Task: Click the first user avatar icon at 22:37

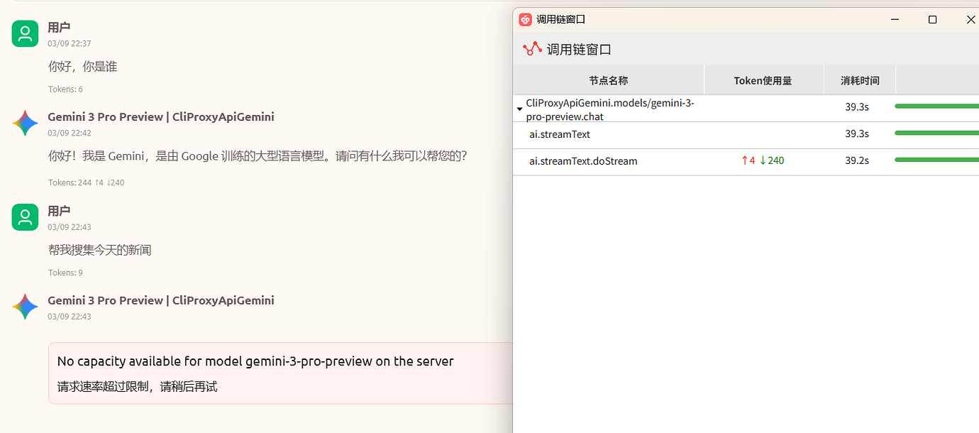Action: coord(25,33)
